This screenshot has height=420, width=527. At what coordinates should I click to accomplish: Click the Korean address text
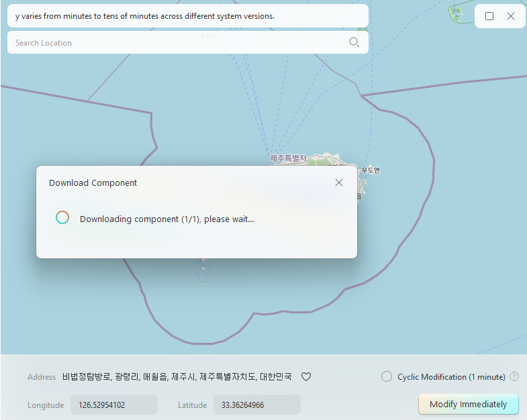(x=177, y=376)
